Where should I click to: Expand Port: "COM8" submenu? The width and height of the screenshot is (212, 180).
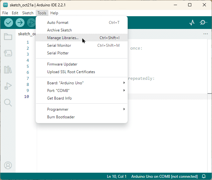coord(82,90)
